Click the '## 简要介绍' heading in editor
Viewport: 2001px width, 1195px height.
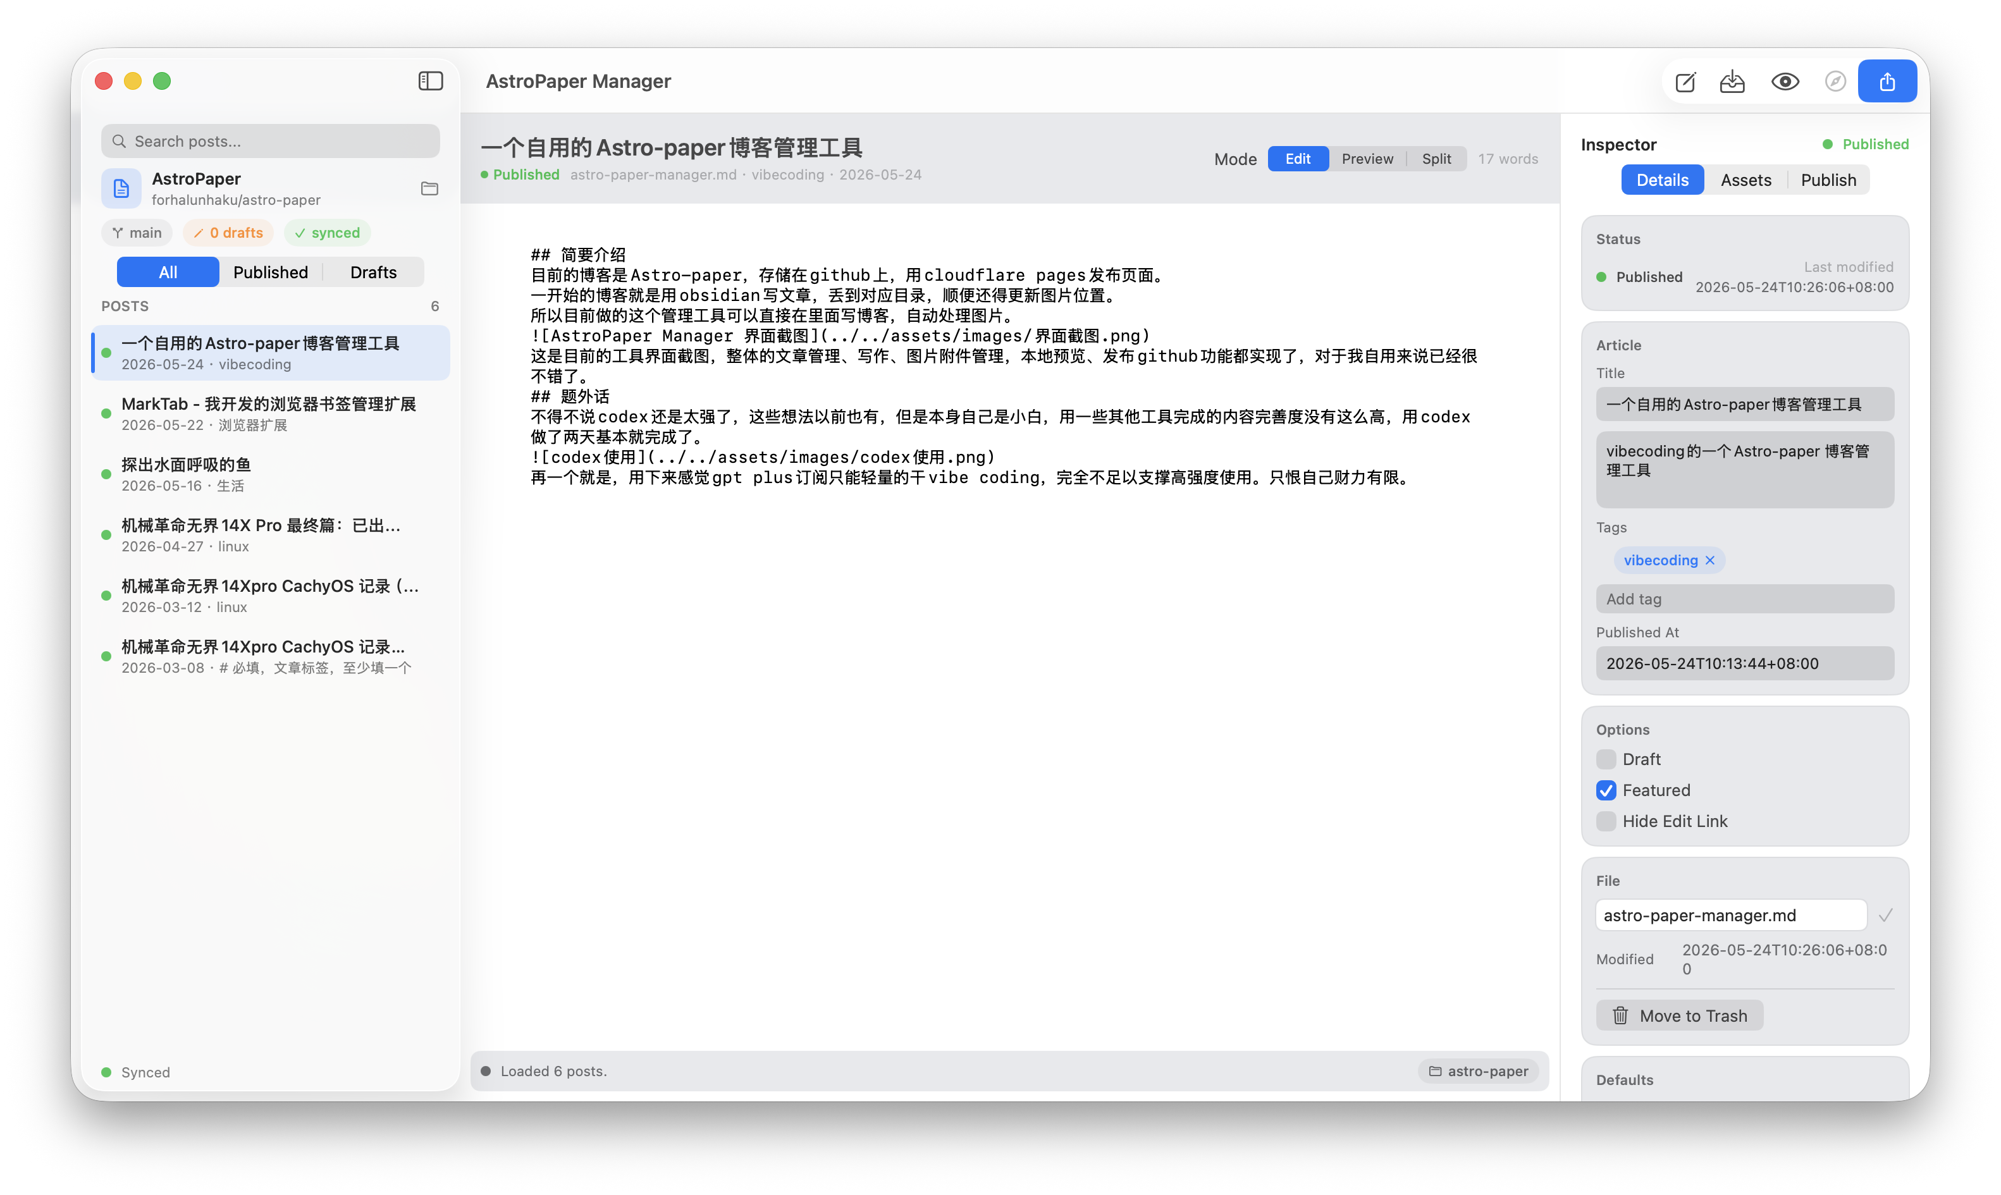[578, 255]
